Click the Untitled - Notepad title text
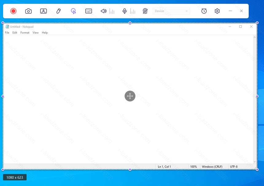Image resolution: width=264 pixels, height=186 pixels. 22,27
